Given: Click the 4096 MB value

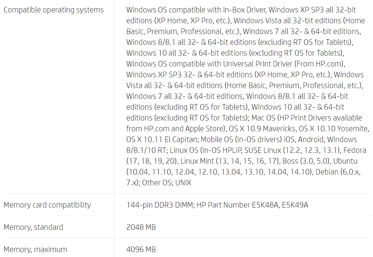Looking at the screenshot, I should point(141,249).
